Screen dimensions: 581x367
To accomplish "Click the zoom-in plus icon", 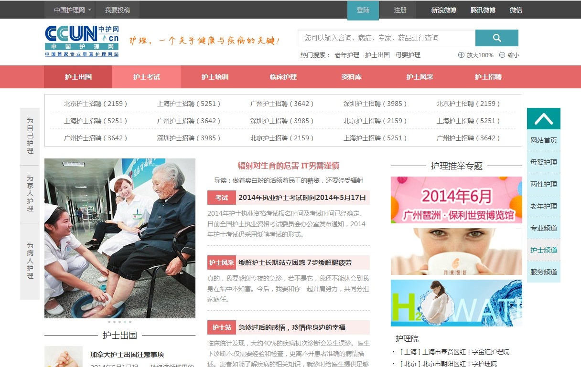I will (x=461, y=55).
